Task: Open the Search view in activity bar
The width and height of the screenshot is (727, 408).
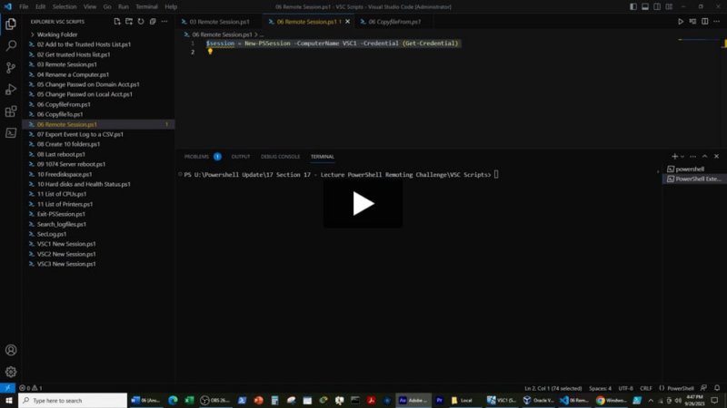Action: [x=11, y=45]
